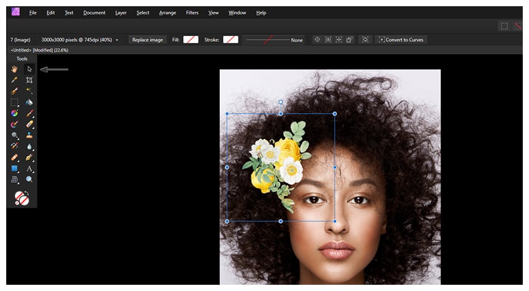Choose the Flood Fill bucket tool

pyautogui.click(x=29, y=103)
